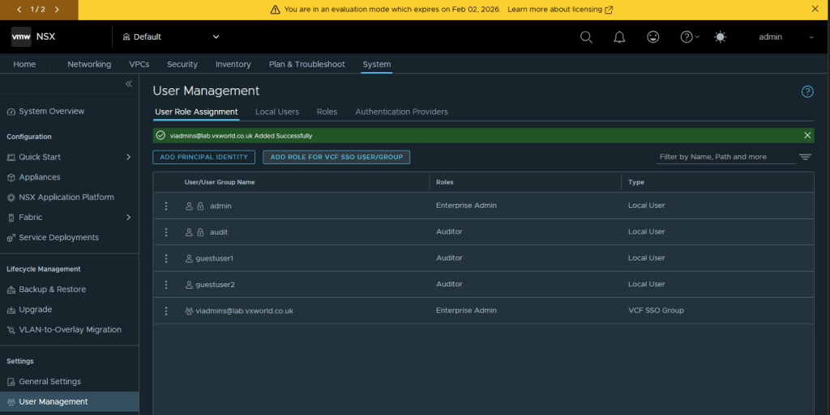Dismiss the green Added Successfully banner

coord(806,136)
